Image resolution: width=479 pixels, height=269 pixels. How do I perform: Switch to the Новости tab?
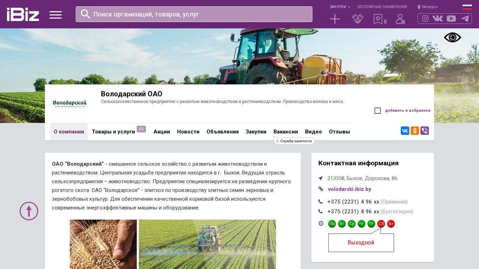[188, 132]
